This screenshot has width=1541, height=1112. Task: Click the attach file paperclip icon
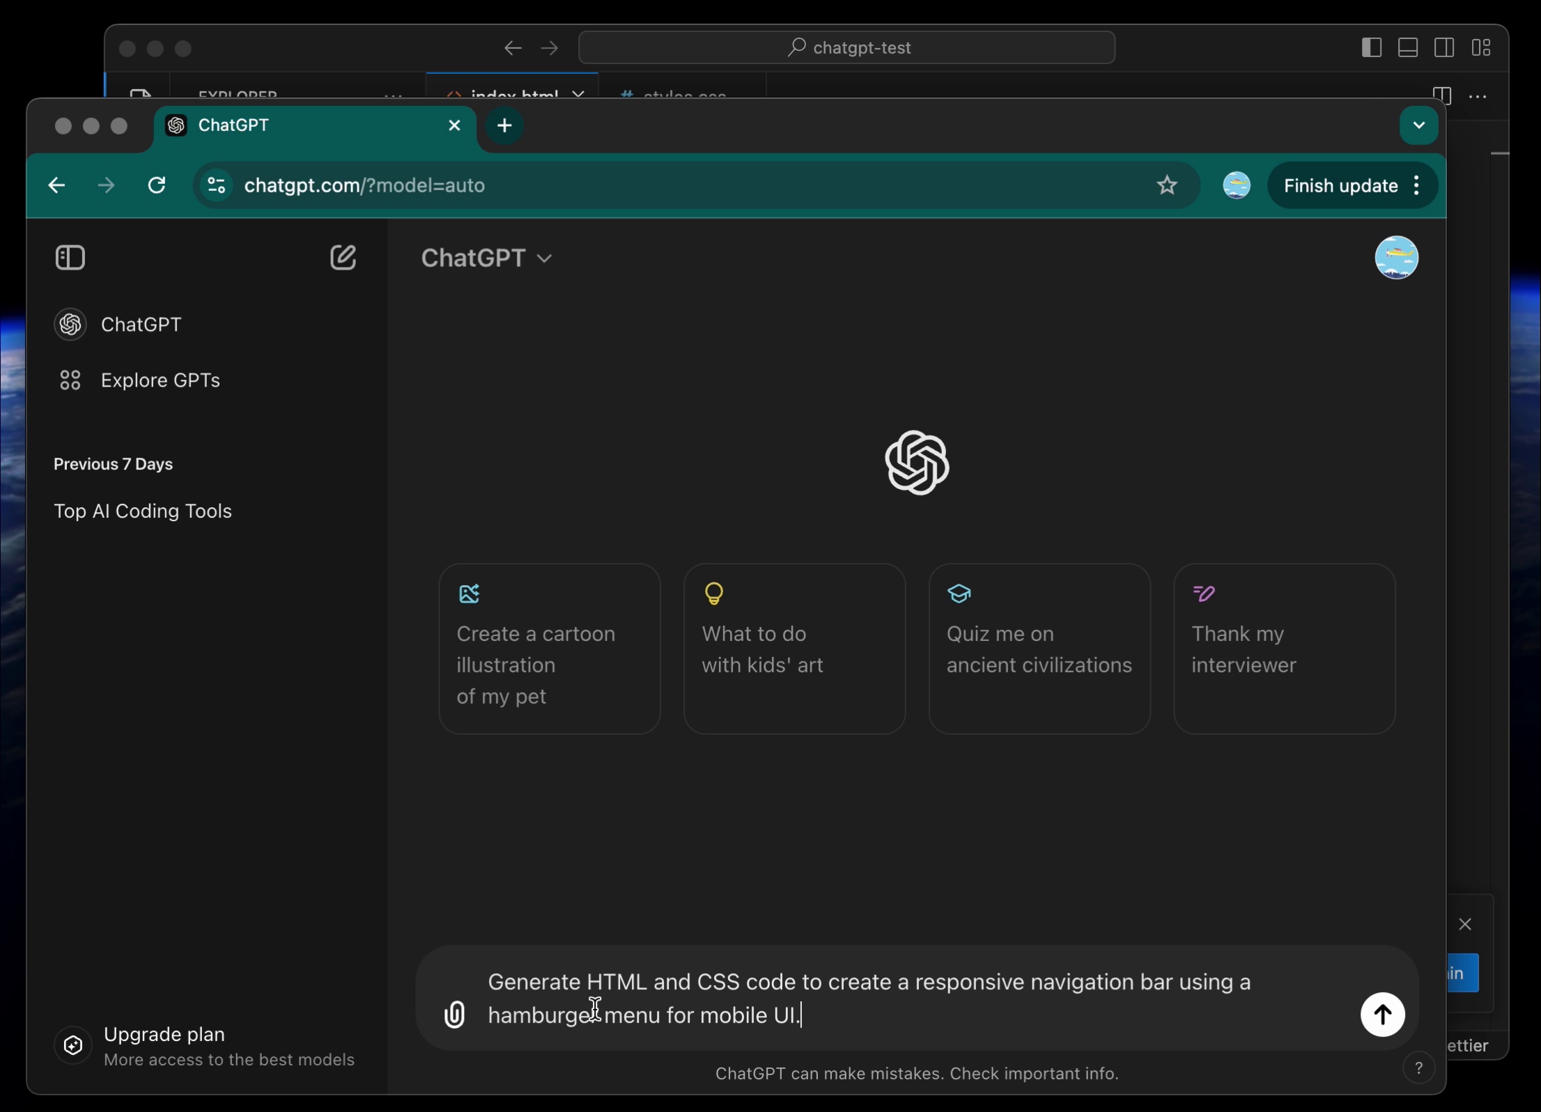coord(454,1014)
